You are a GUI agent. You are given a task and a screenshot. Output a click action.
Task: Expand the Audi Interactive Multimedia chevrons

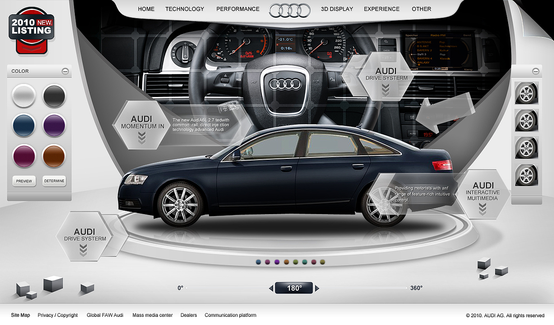click(483, 209)
